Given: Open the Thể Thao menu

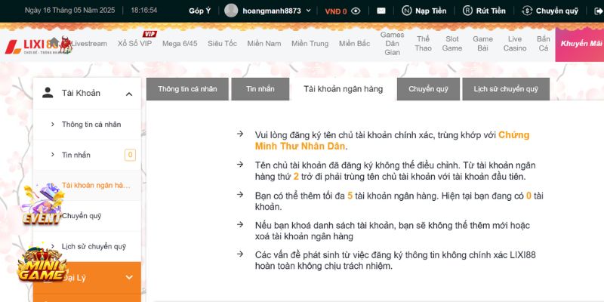Looking at the screenshot, I should tap(423, 44).
